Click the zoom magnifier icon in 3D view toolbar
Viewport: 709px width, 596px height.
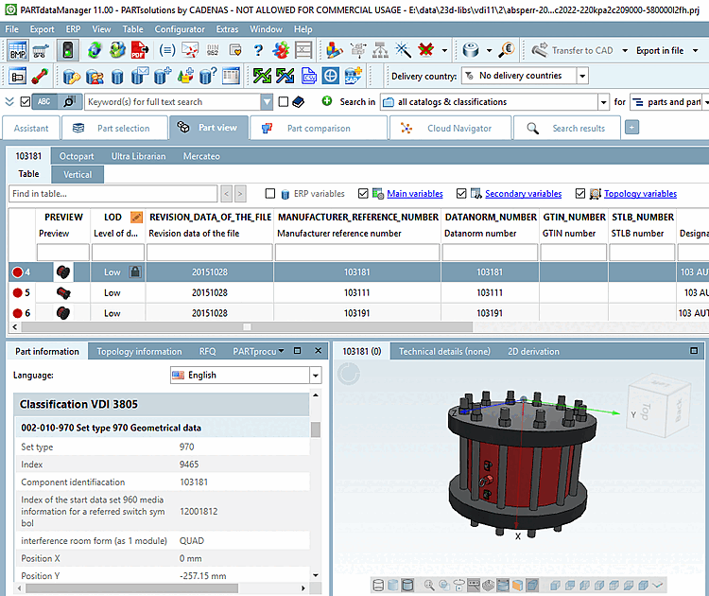pyautogui.click(x=430, y=585)
